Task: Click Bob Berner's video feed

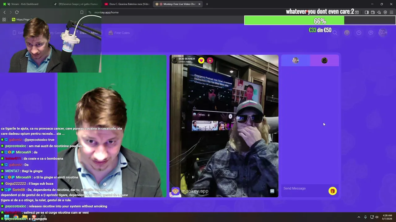Action: click(224, 126)
